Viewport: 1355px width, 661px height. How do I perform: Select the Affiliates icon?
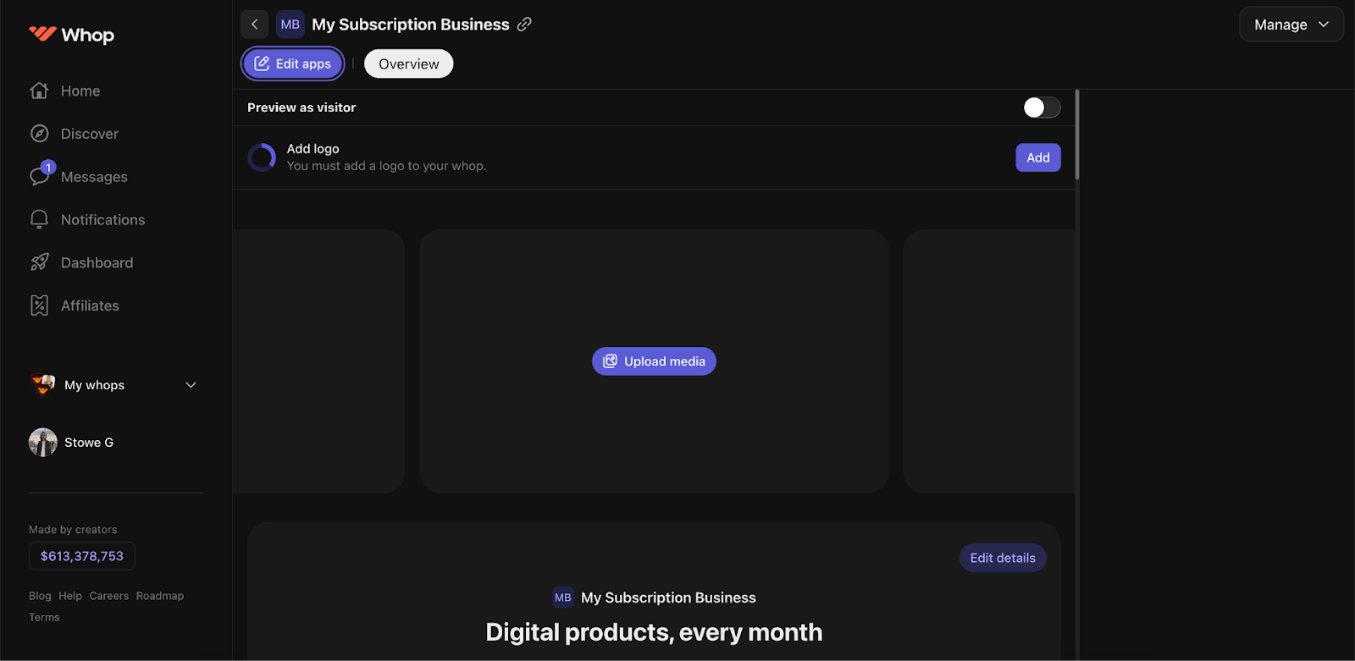click(x=39, y=305)
